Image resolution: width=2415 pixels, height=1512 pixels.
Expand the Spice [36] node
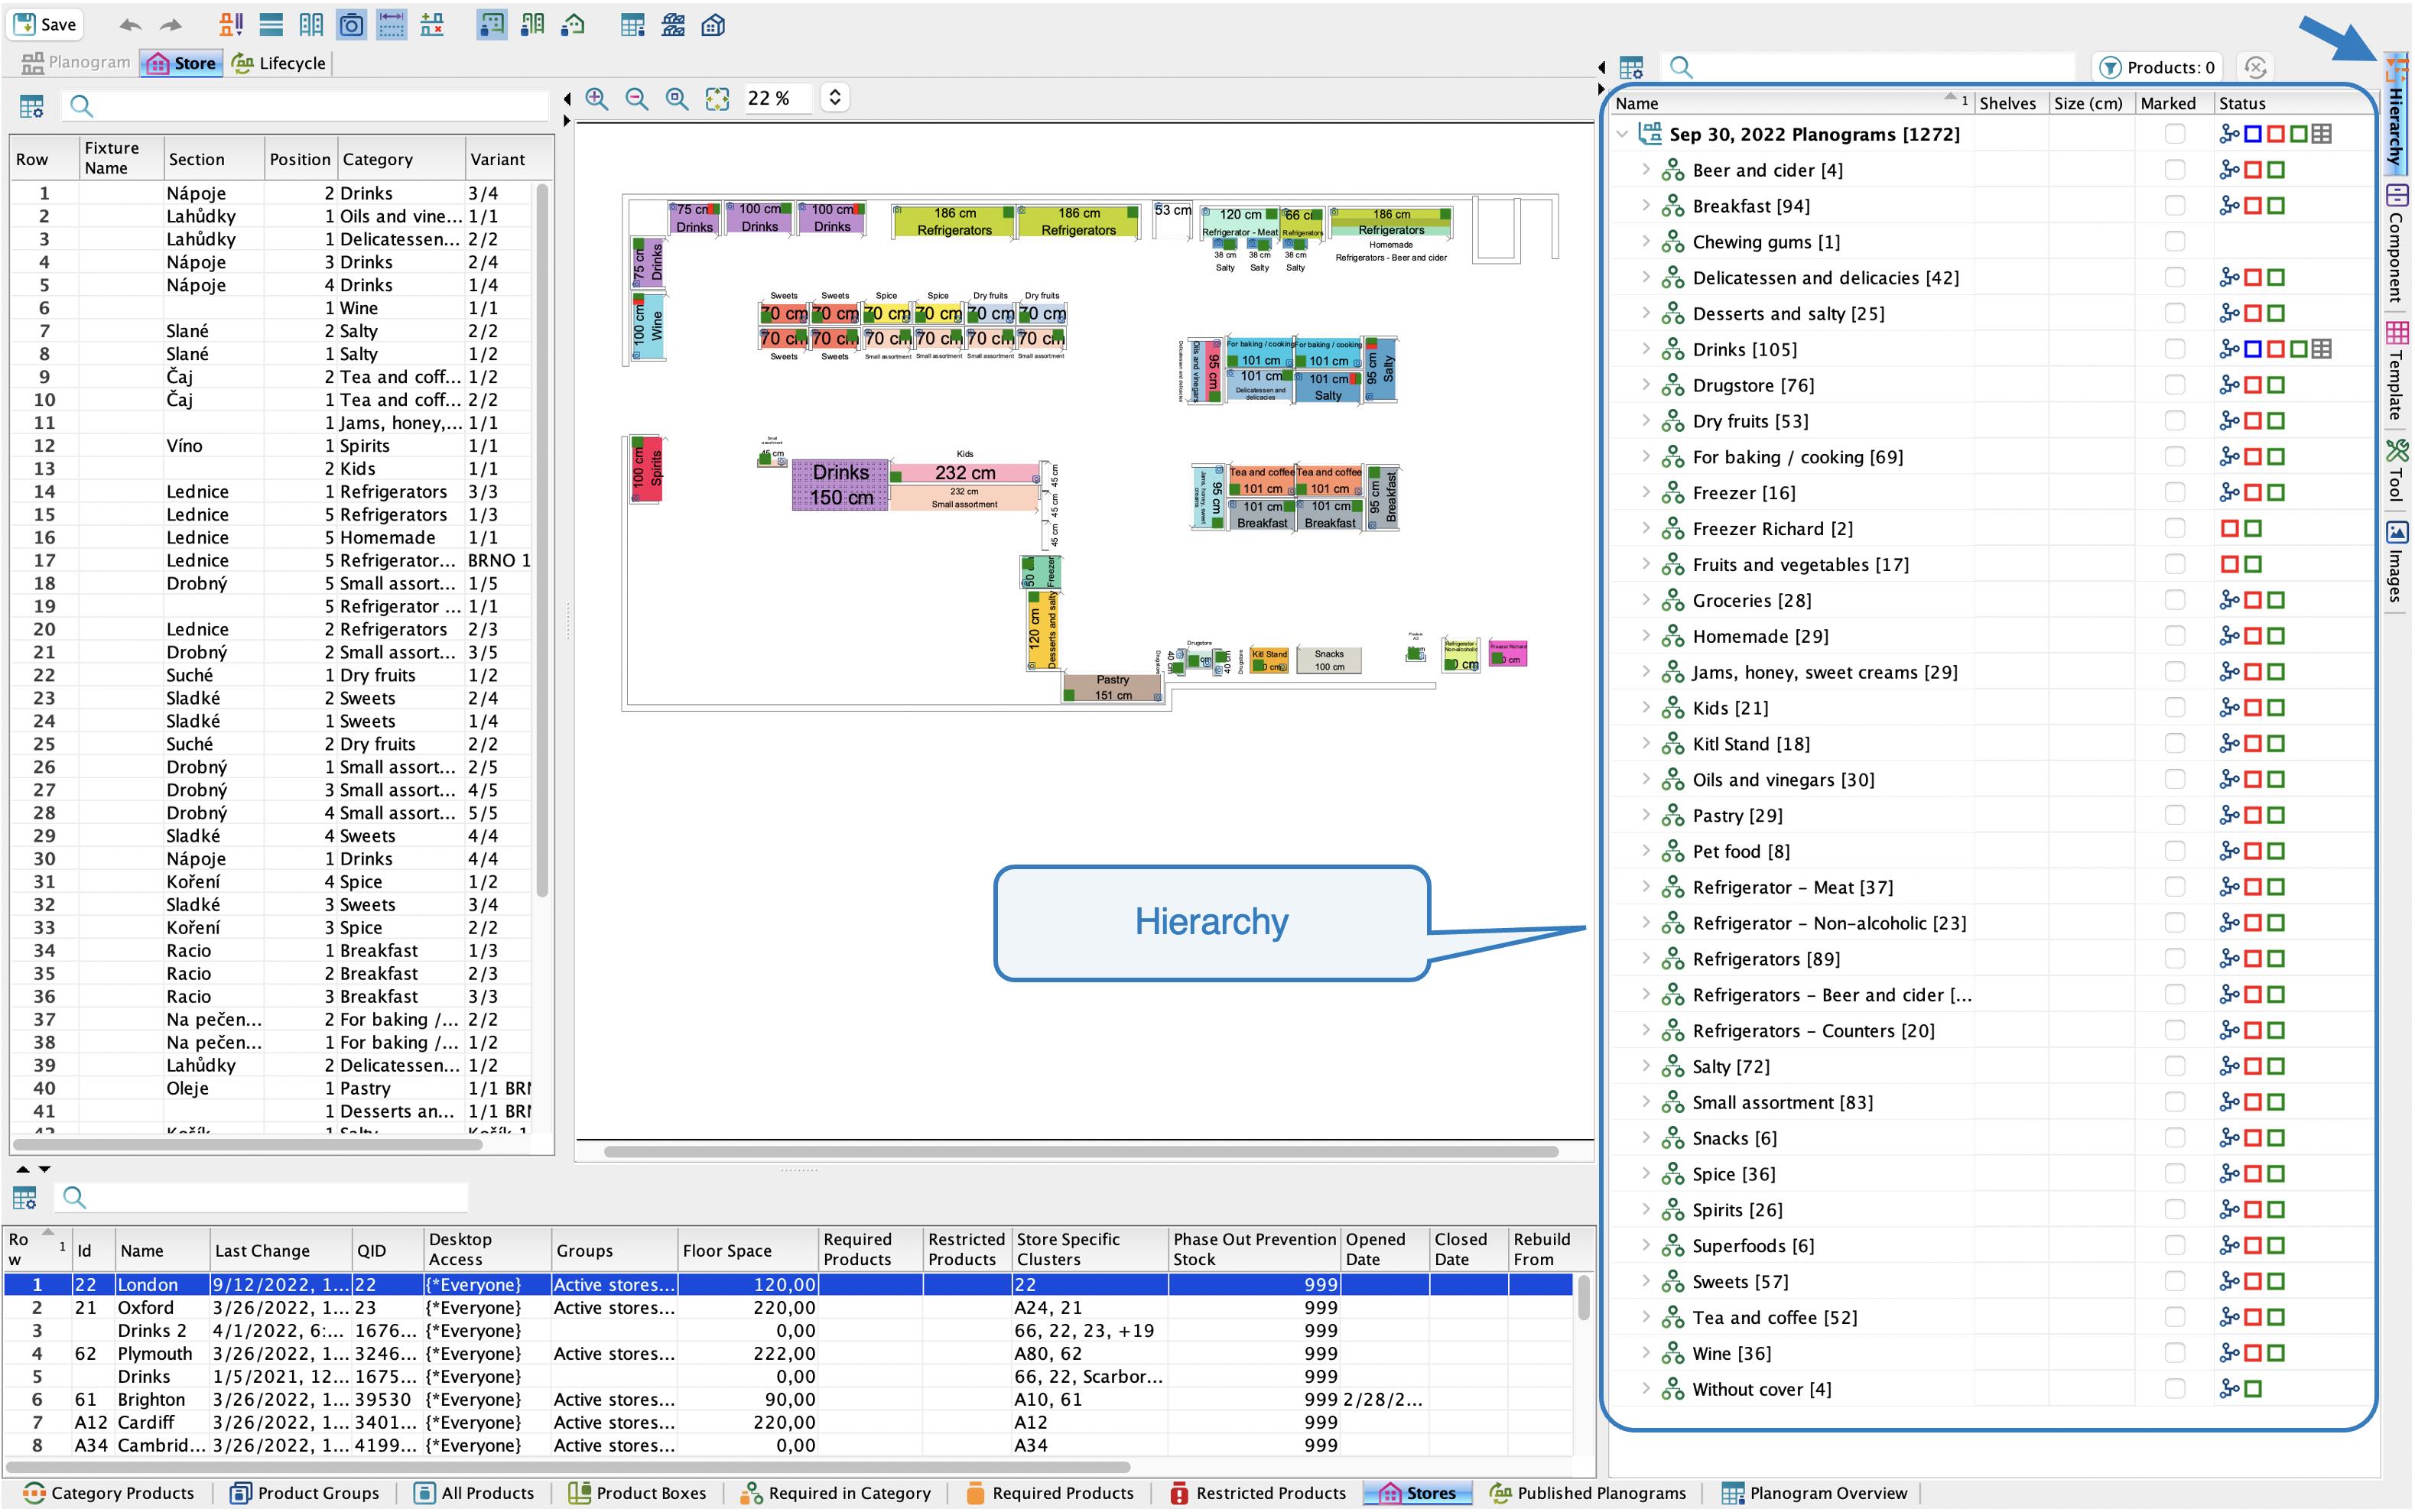(x=1646, y=1173)
